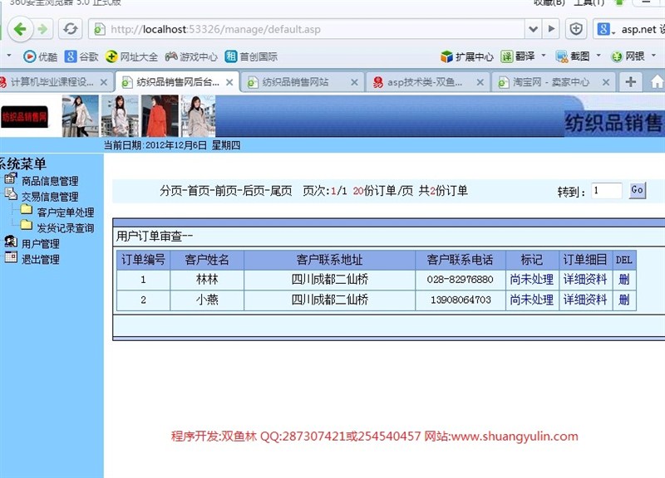This screenshot has width=665, height=478.
Task: Click the security shield icon
Action: pos(575,29)
